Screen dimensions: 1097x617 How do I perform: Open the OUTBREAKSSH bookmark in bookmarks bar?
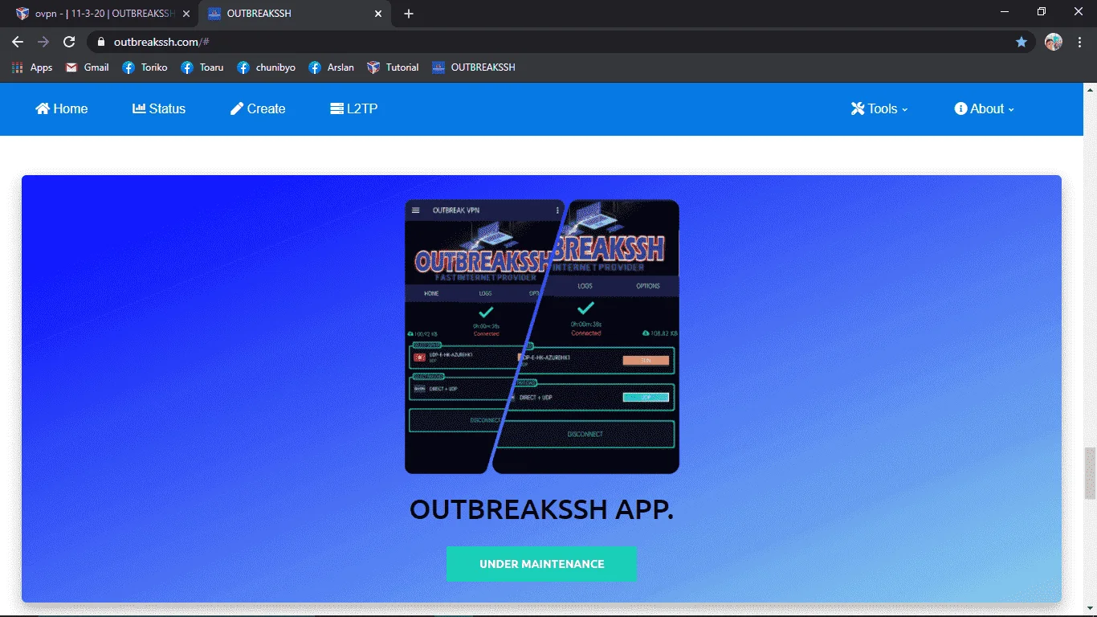(473, 67)
